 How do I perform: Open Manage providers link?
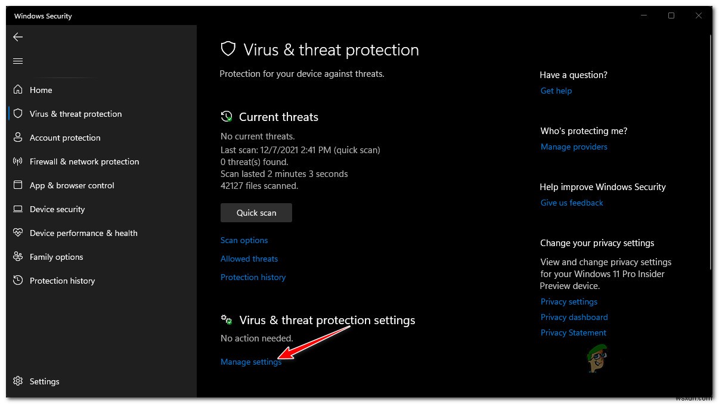pyautogui.click(x=574, y=147)
